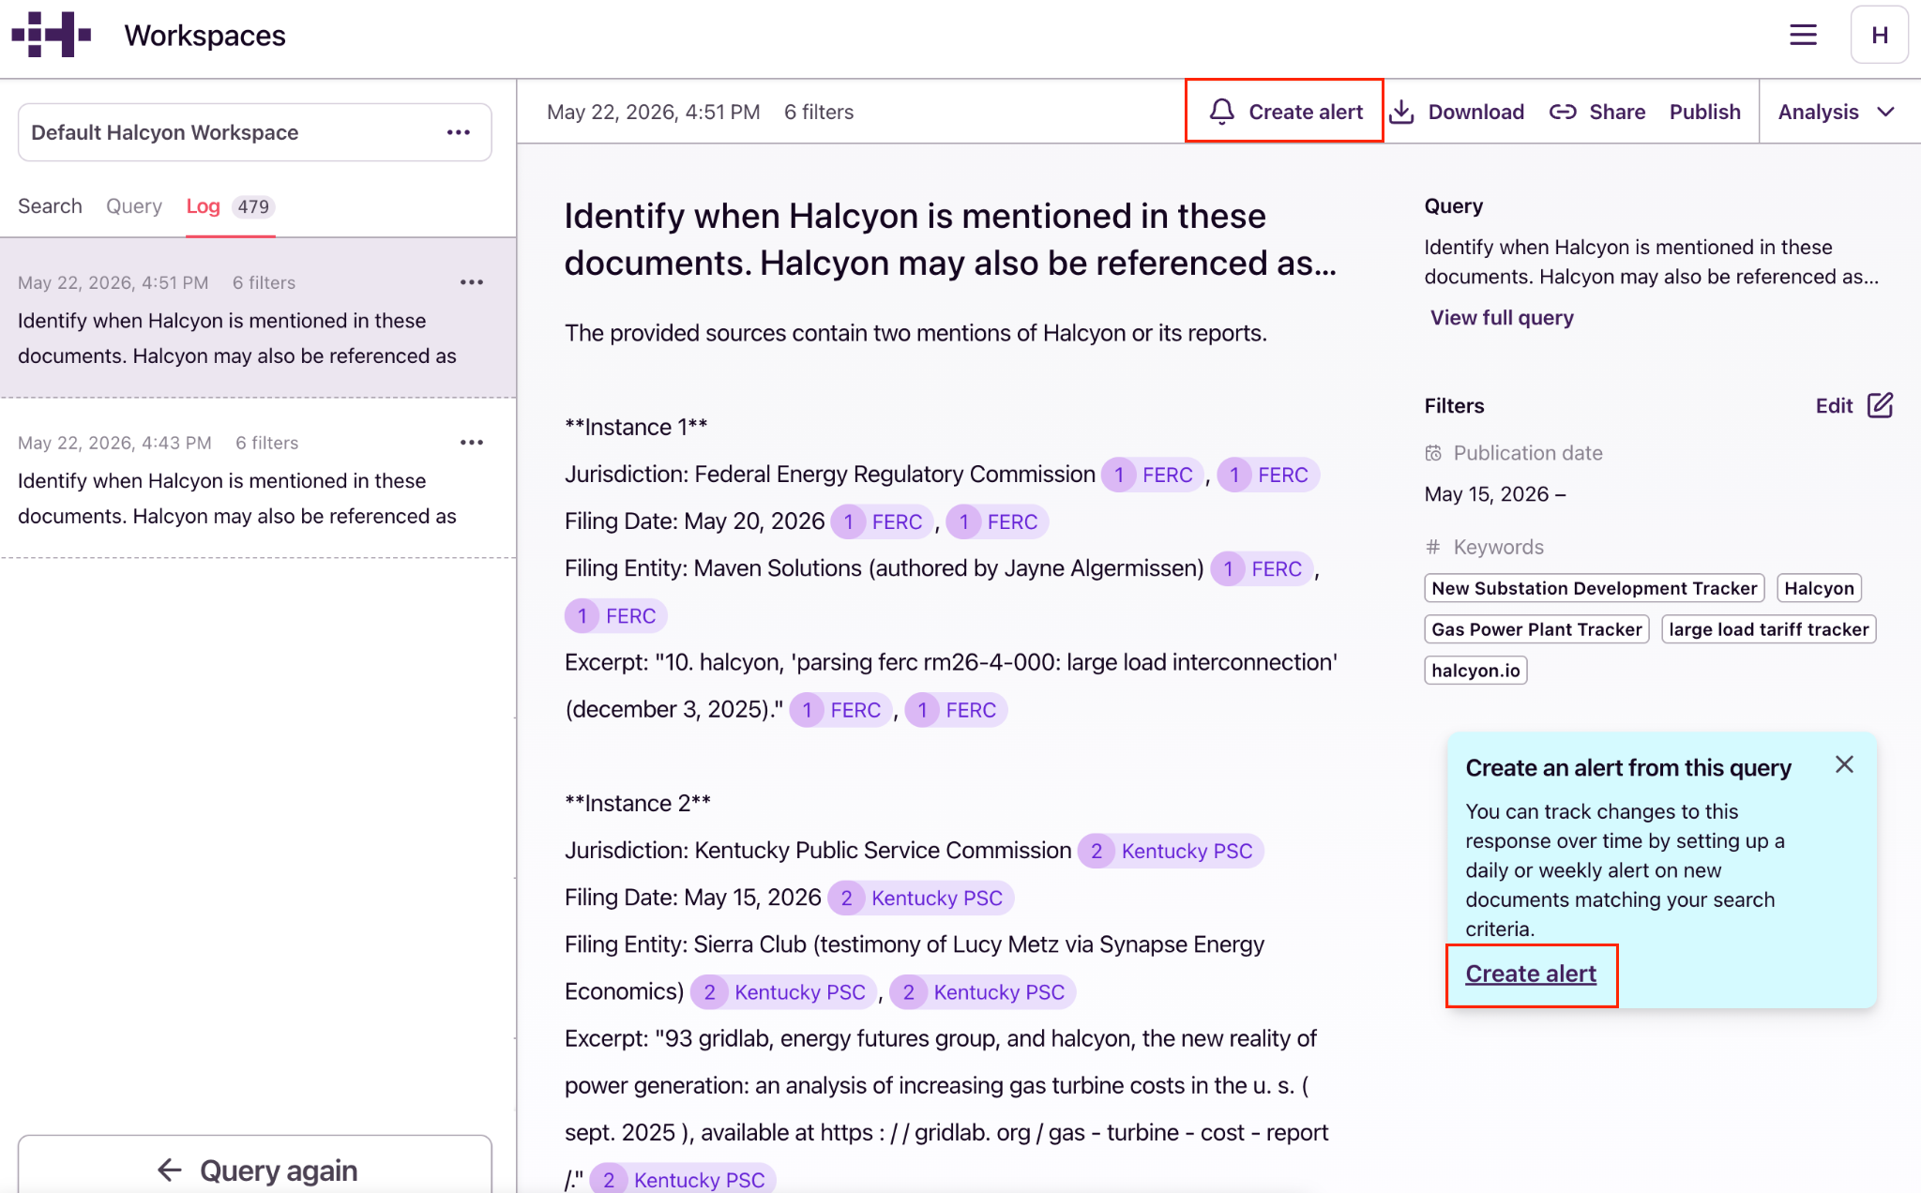Open the bottom Kentucky PSC citation chip
Image resolution: width=1921 pixels, height=1193 pixels.
coord(682,1180)
